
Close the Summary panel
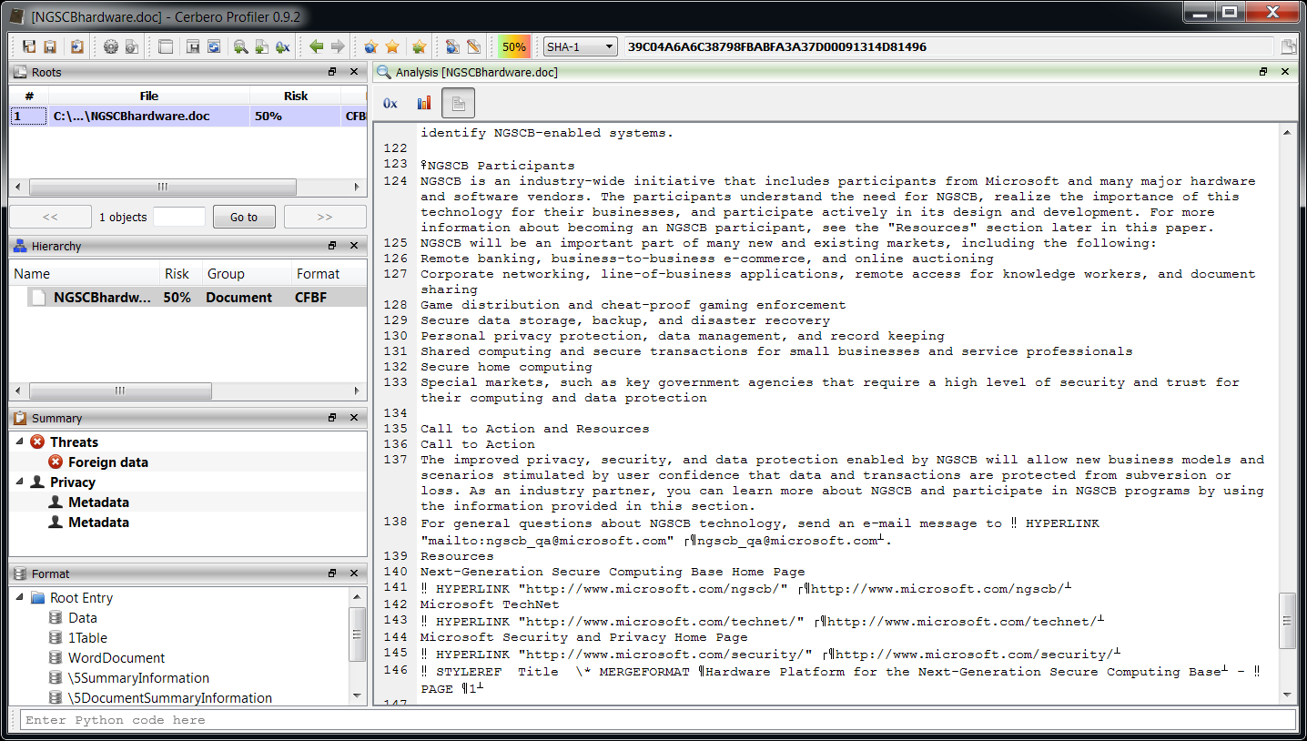[x=355, y=418]
